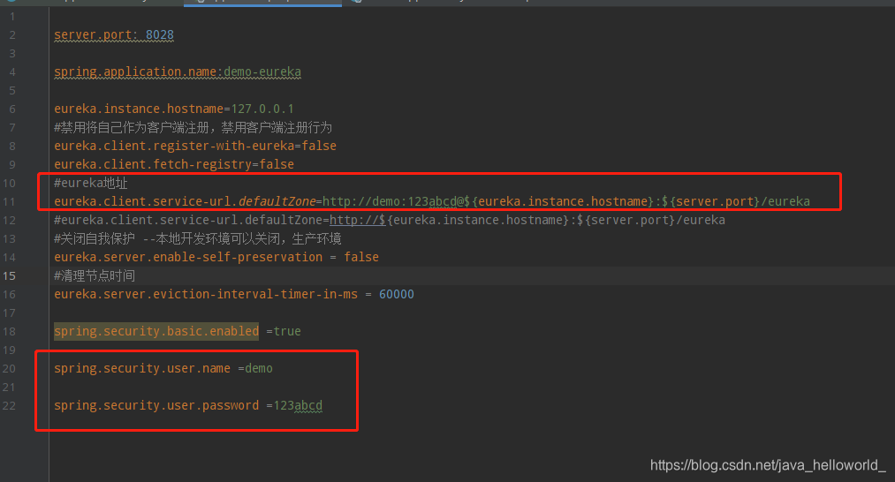Click the spring.security.user.name key
The image size is (895, 482).
pyautogui.click(x=142, y=368)
